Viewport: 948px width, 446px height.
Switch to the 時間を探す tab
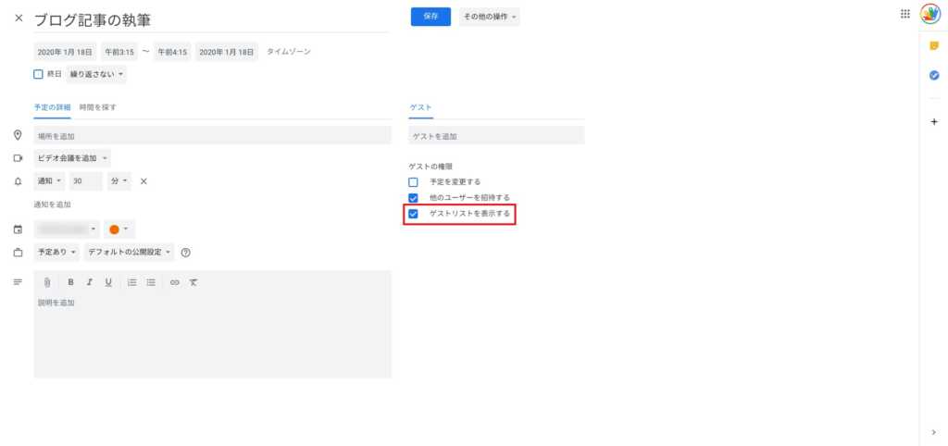98,107
